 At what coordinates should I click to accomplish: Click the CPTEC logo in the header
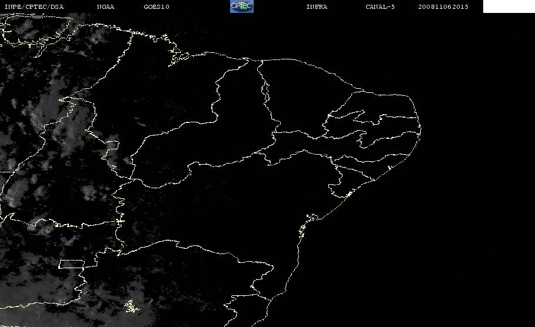[242, 6]
